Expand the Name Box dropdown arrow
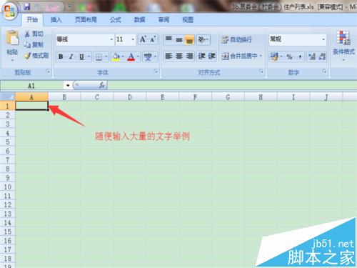The height and width of the screenshot is (268, 357). click(68, 85)
